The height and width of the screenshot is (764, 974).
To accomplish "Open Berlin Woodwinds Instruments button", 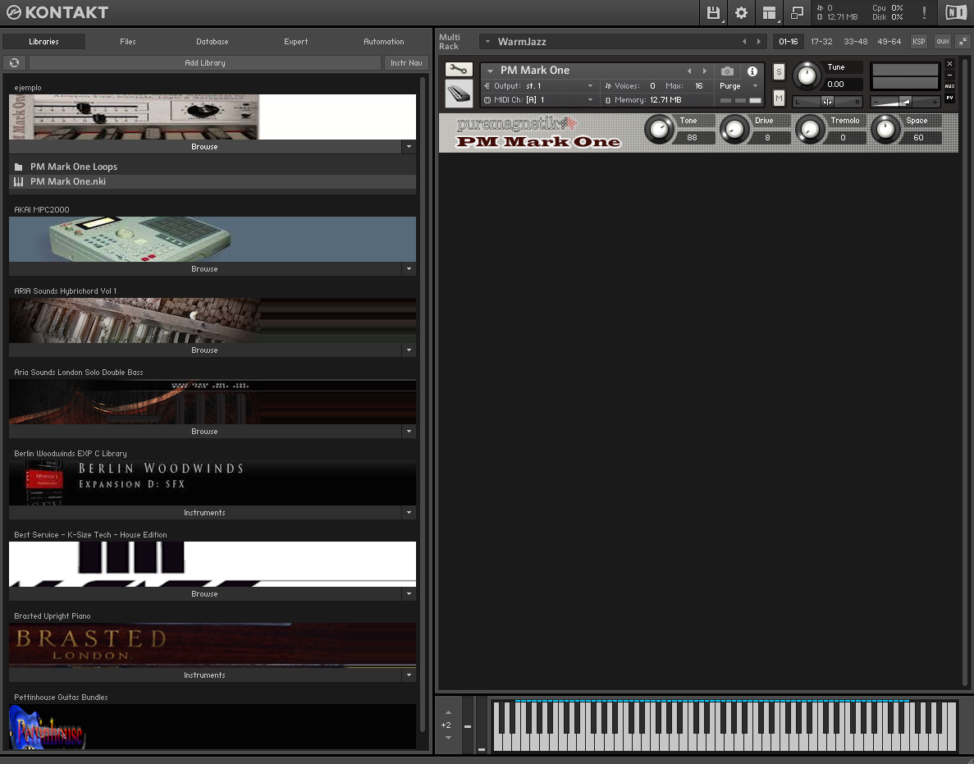I will click(205, 512).
